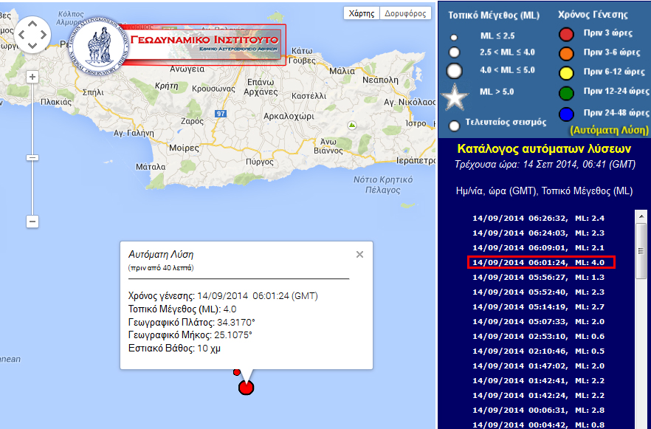Viewport: 651px width, 429px height.
Task: Click the red Πριν 3 ώρες legend circle
Action: pos(566,34)
